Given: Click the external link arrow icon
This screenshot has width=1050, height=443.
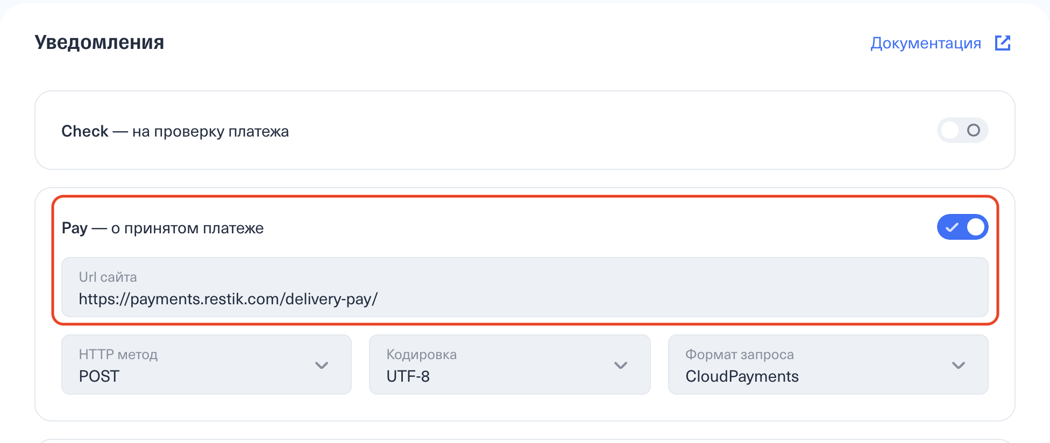Looking at the screenshot, I should pos(1003,43).
